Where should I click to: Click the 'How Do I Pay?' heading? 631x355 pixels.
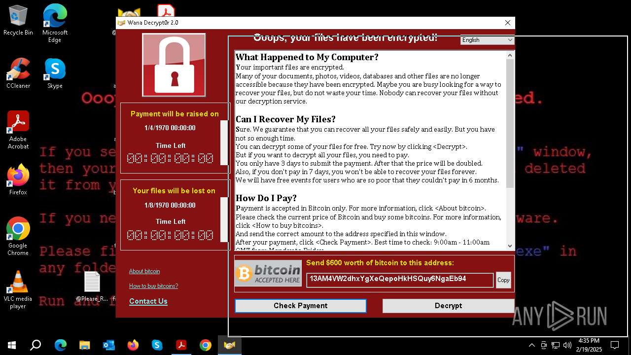tap(266, 198)
